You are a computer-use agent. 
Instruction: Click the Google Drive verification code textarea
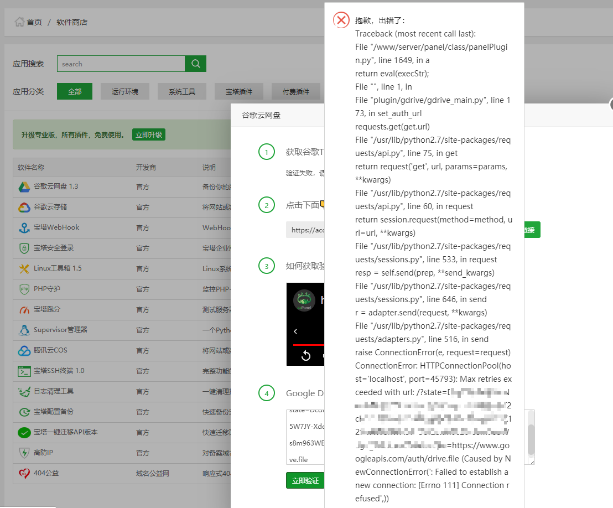pos(305,437)
